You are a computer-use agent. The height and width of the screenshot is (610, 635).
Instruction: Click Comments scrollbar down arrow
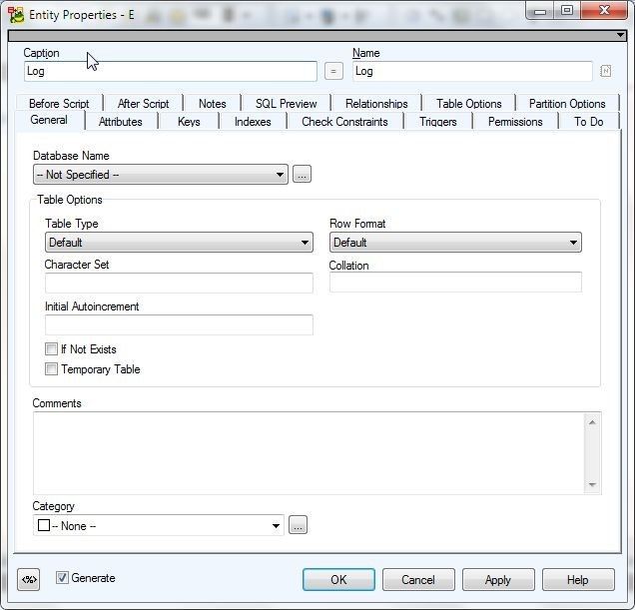592,484
